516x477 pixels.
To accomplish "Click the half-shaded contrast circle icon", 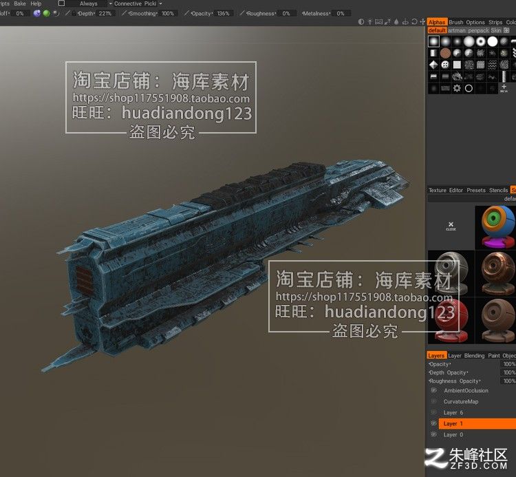I will click(x=361, y=22).
